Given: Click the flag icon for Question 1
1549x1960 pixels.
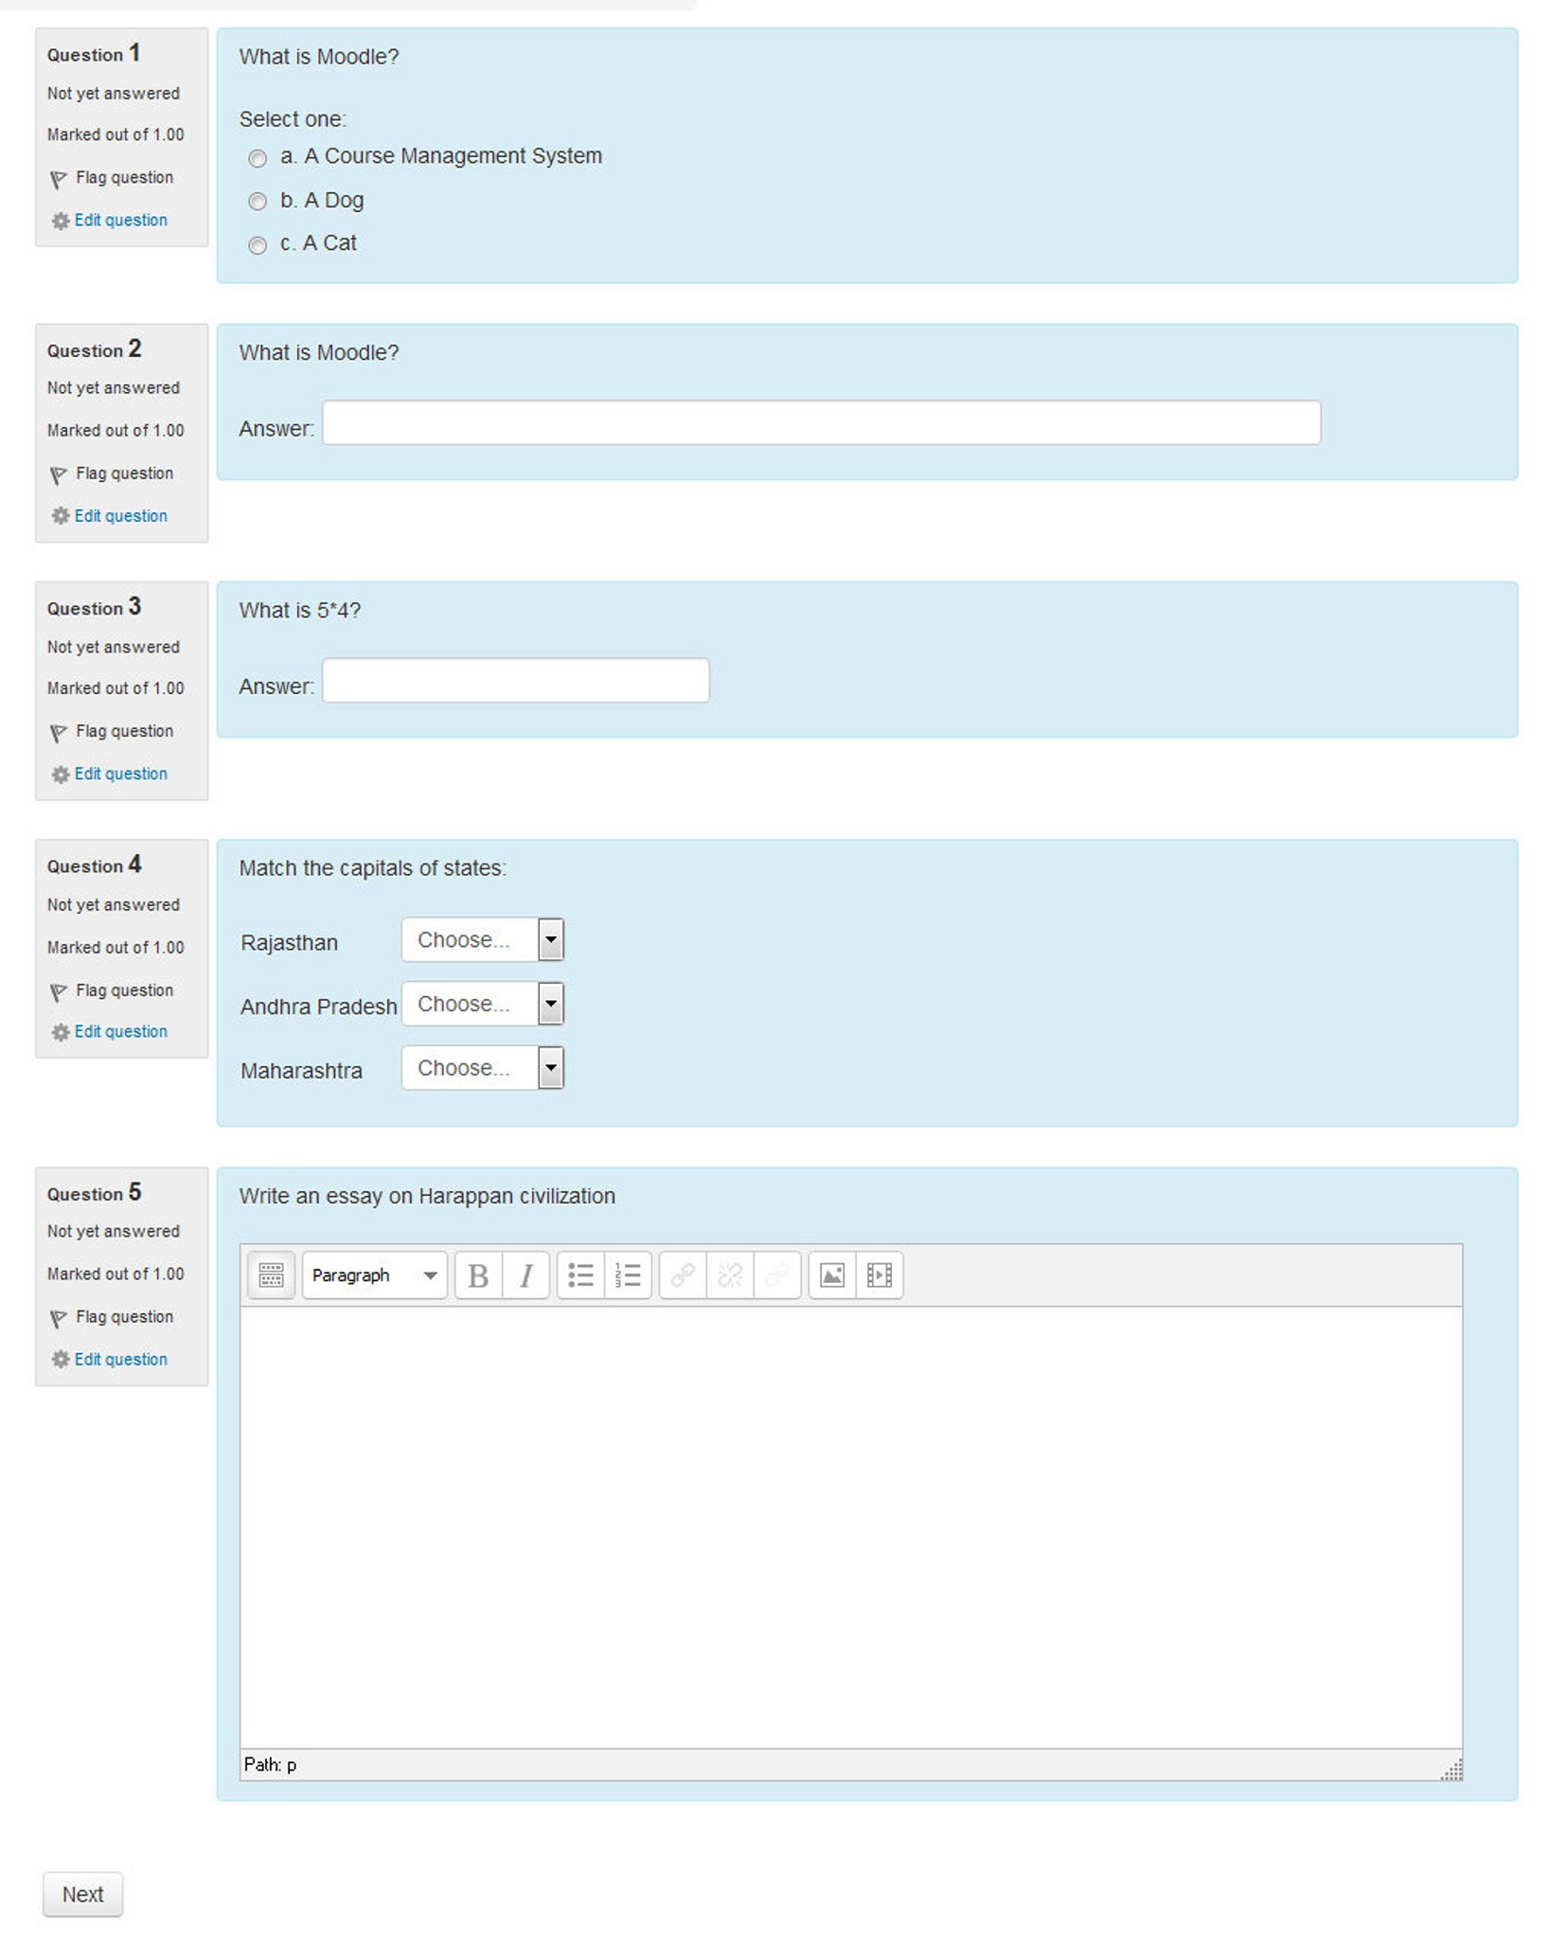Looking at the screenshot, I should click(59, 179).
